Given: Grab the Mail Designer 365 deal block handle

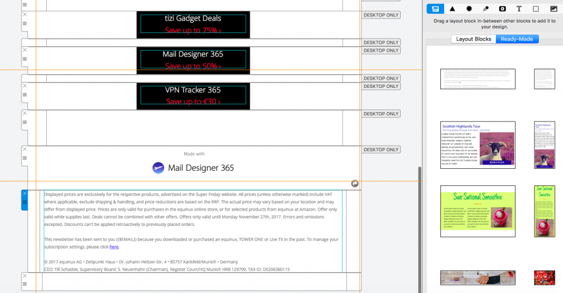Looking at the screenshot, I should point(25,59).
